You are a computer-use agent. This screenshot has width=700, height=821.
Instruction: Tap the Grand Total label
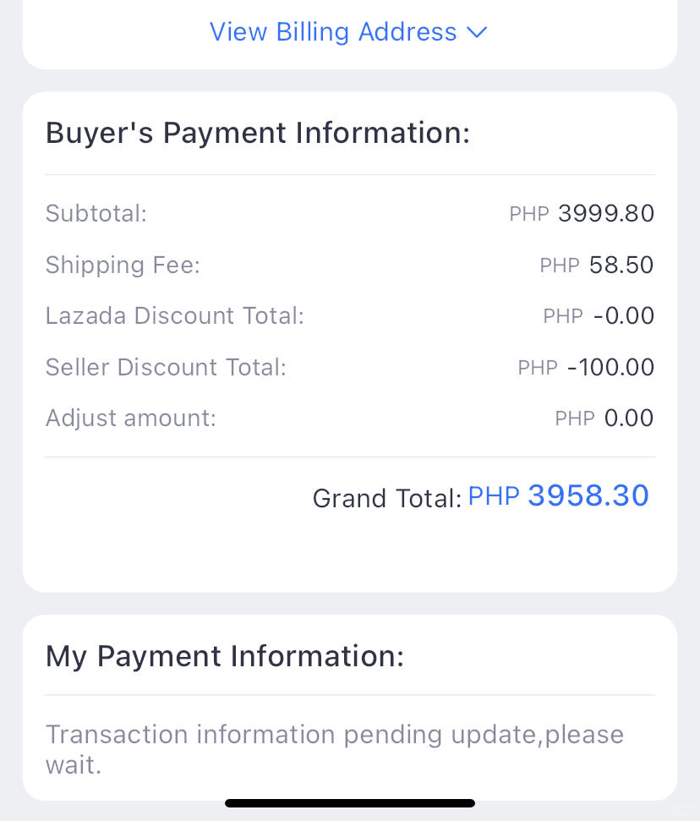387,498
